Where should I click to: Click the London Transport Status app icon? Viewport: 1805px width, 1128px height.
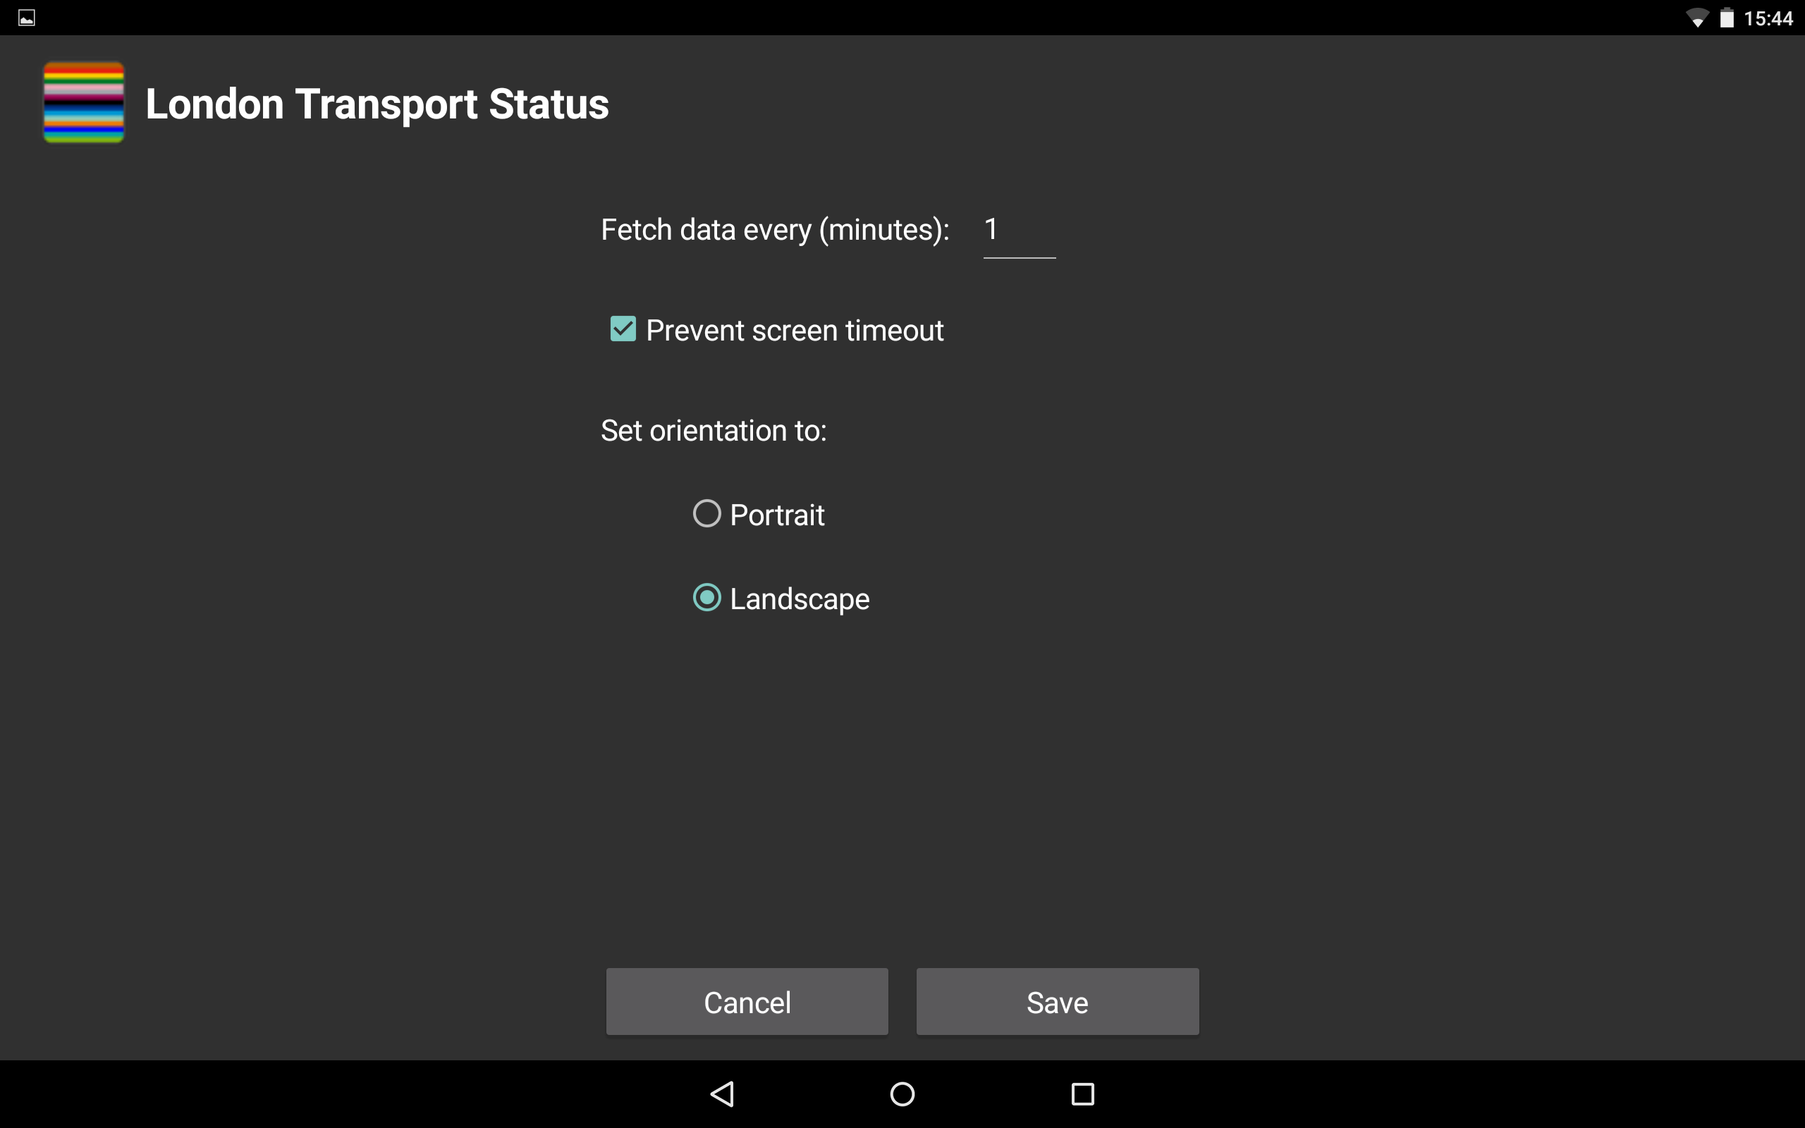pos(83,102)
